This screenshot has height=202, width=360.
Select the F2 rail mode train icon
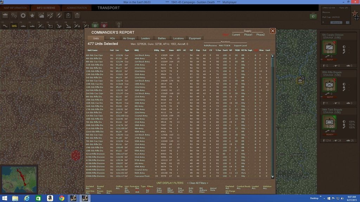[x=14, y=26]
